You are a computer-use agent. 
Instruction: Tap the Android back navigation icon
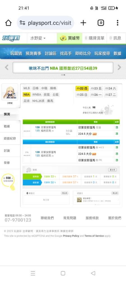(93, 273)
